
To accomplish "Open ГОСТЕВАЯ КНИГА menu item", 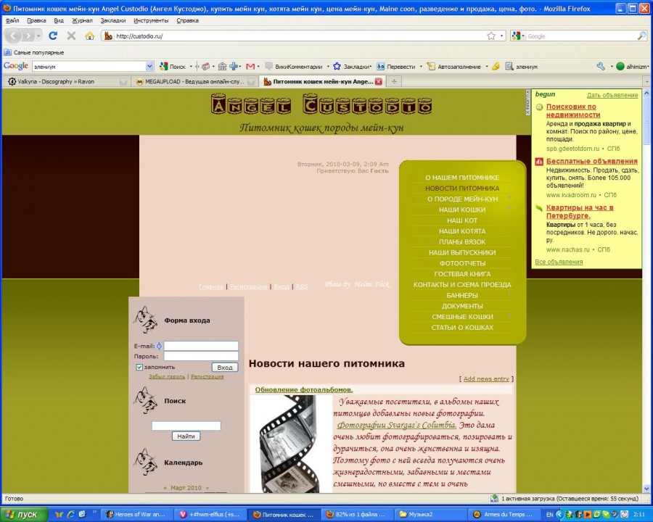I will click(x=462, y=274).
